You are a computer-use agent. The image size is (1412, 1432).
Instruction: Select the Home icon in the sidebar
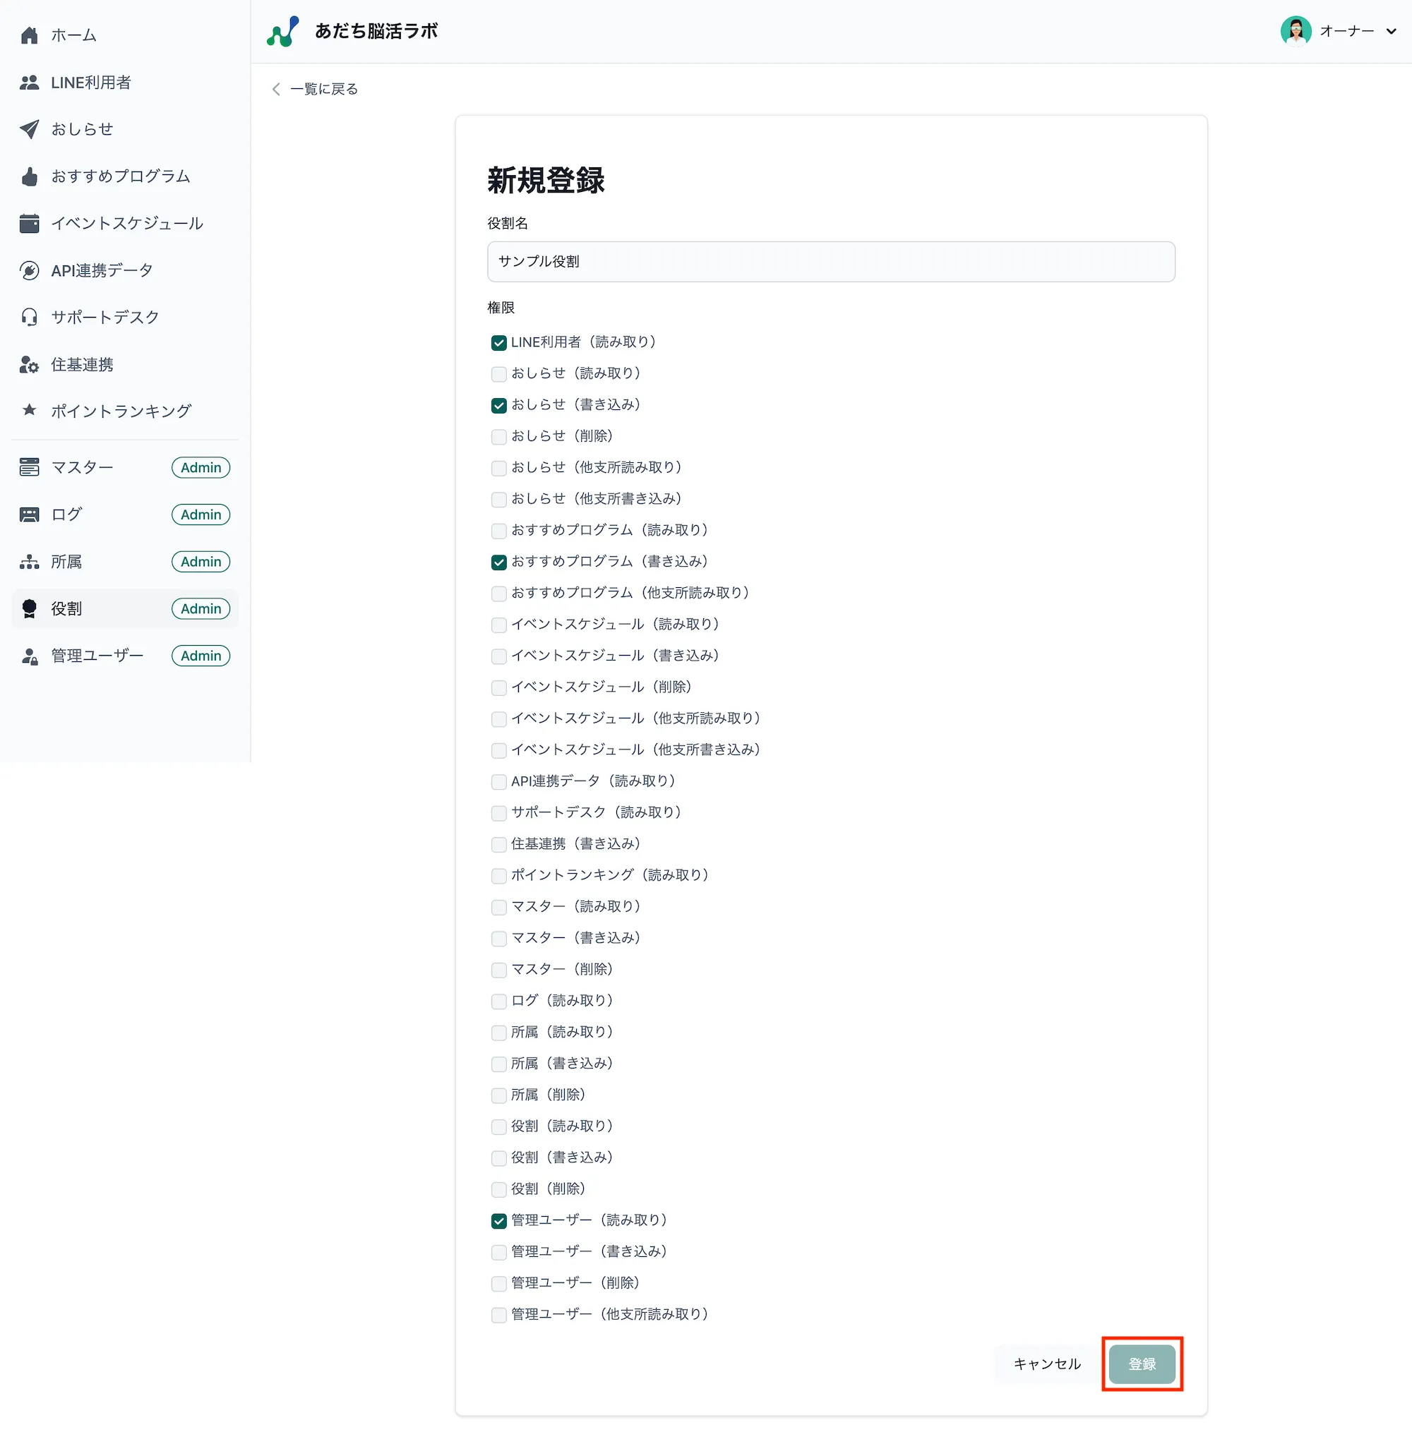(29, 35)
